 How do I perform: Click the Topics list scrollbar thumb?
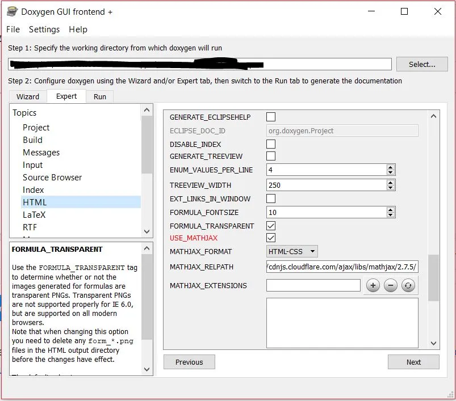click(x=147, y=145)
